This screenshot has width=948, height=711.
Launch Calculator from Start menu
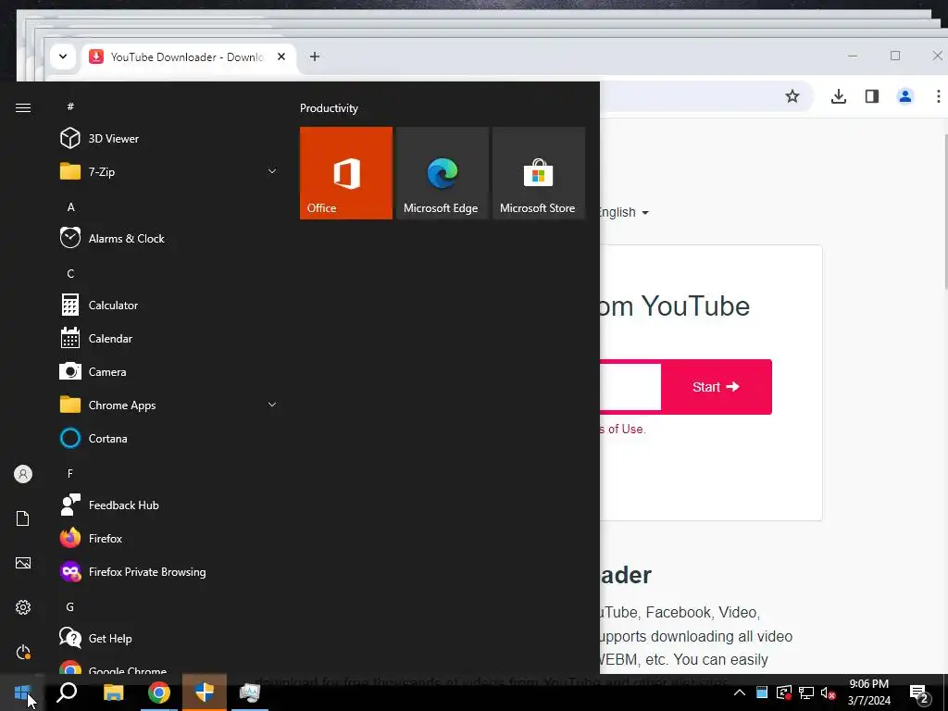coord(169,306)
